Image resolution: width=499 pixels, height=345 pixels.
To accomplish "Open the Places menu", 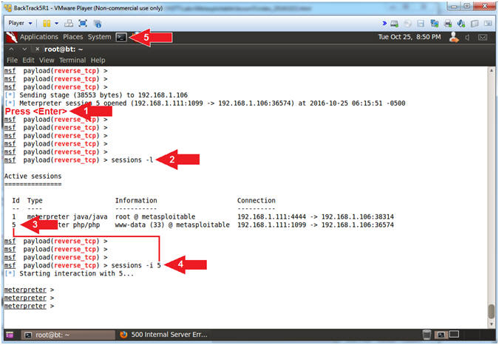I will (x=73, y=37).
